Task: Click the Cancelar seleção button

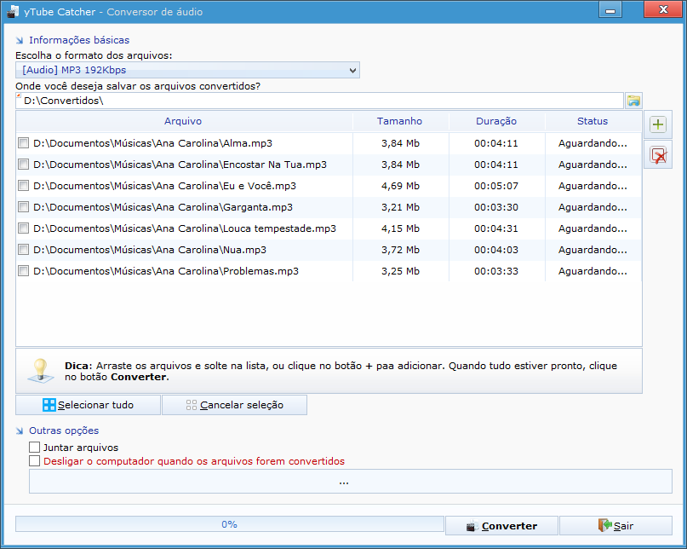Action: click(x=234, y=405)
